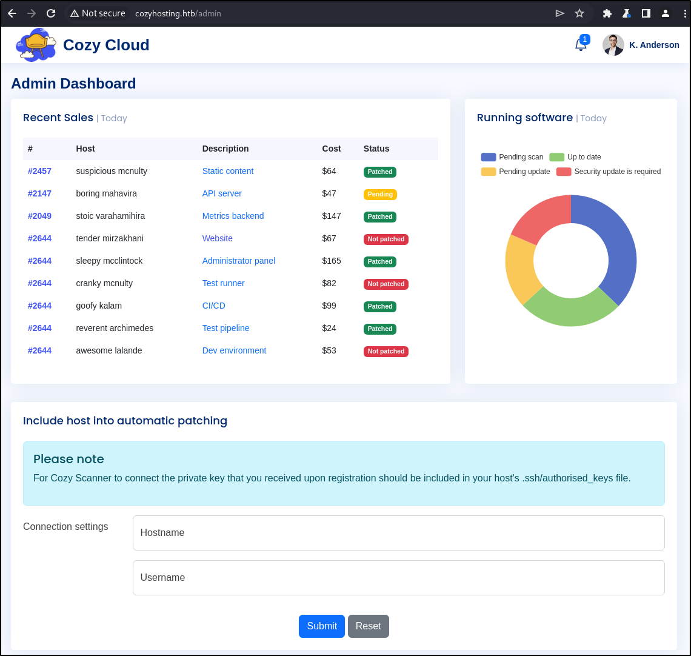Click into the Username field
Screen dimensions: 691x656
coord(398,578)
